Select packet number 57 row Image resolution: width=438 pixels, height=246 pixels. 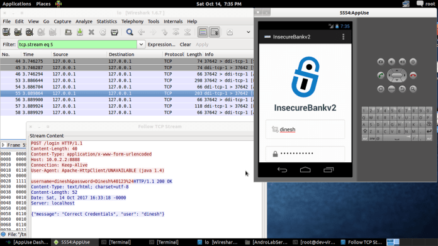click(127, 106)
